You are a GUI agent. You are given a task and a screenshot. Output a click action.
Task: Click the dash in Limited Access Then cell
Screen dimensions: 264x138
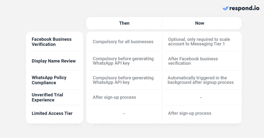(x=124, y=114)
